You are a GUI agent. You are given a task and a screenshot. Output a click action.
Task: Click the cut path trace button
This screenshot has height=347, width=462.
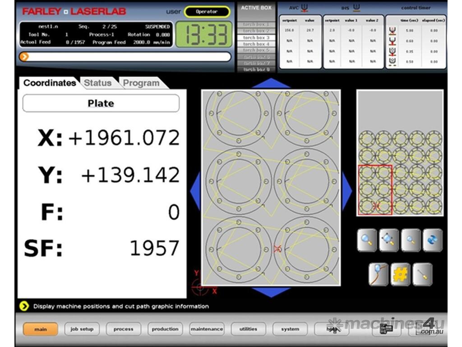pos(378,274)
